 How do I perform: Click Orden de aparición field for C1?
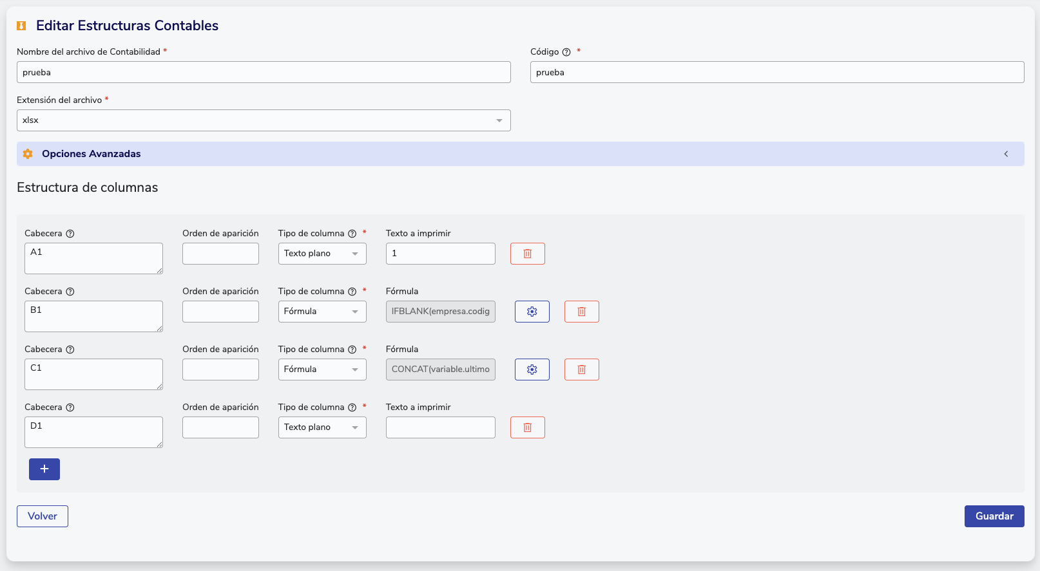tap(220, 370)
